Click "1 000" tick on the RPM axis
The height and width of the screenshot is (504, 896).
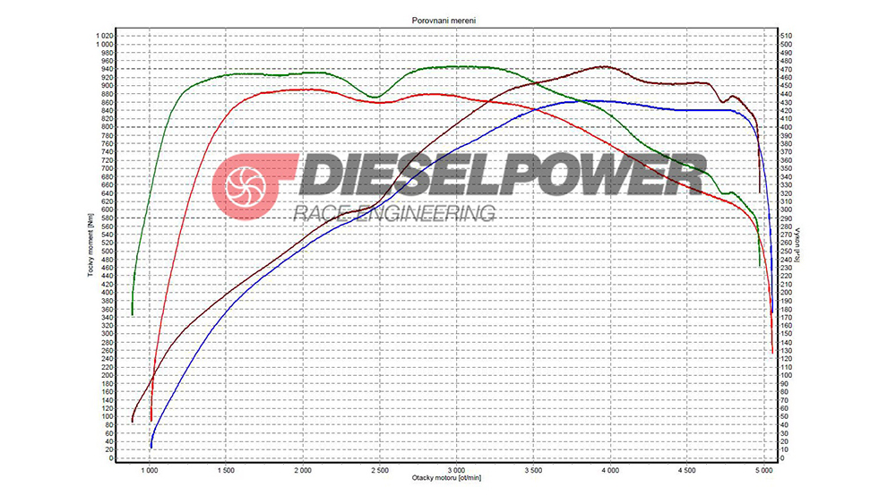tap(149, 470)
